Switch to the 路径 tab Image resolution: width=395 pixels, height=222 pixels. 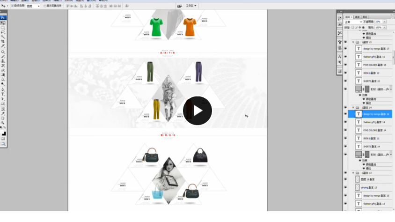click(365, 17)
